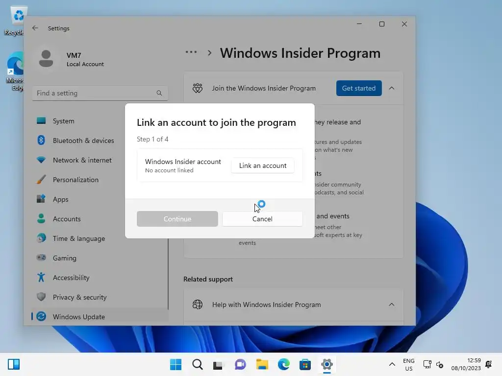Click the System monitor icon
This screenshot has width=502, height=376.
[41, 120]
